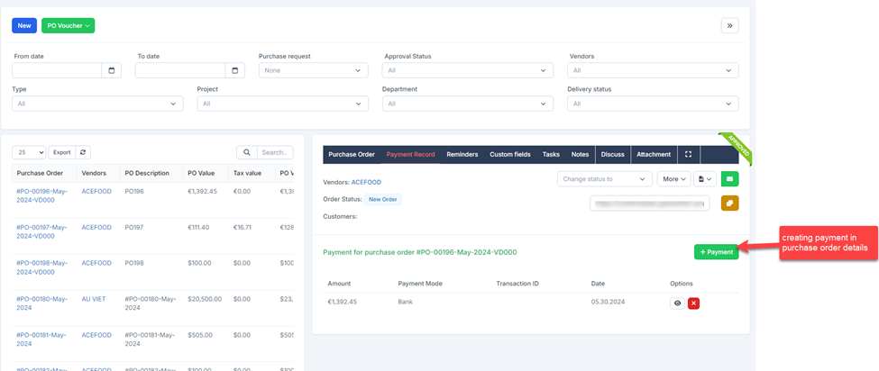Click the search magnifier icon
879x371 pixels.
point(246,153)
